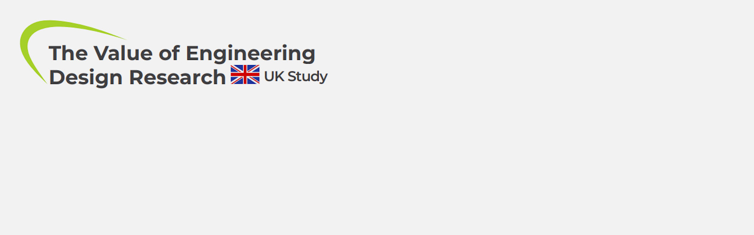Click the word "of" in the title
Image resolution: width=754 pixels, height=235 pixels.
169,53
